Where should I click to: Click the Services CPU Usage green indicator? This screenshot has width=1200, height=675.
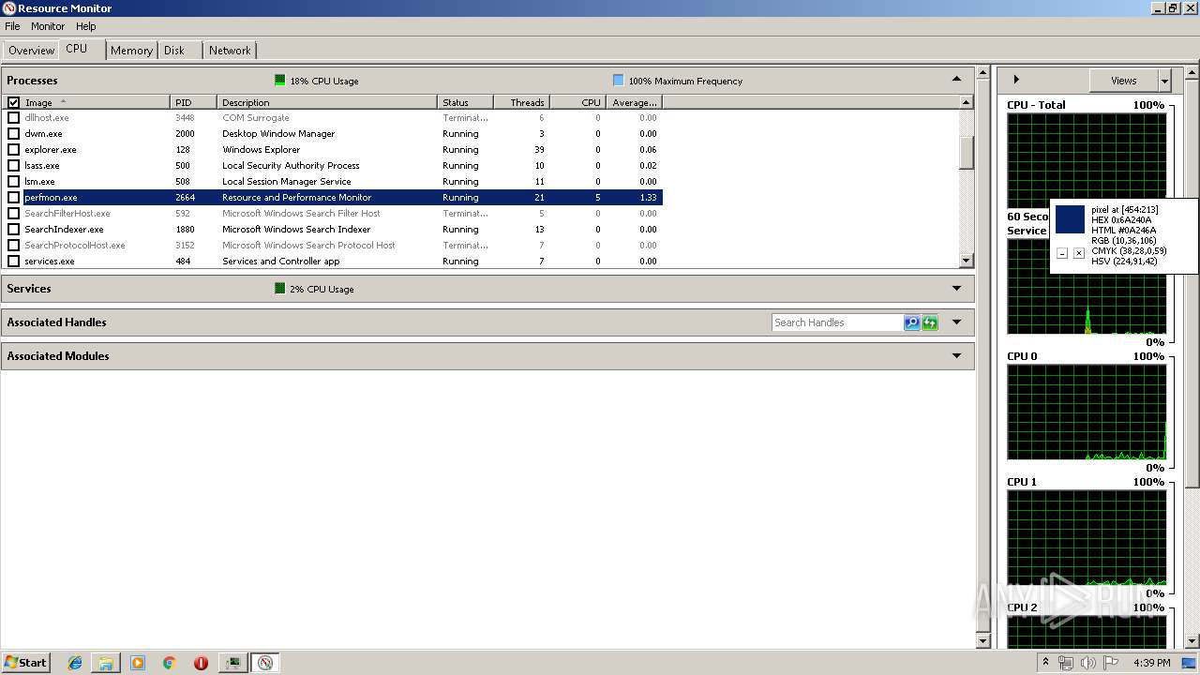(279, 289)
